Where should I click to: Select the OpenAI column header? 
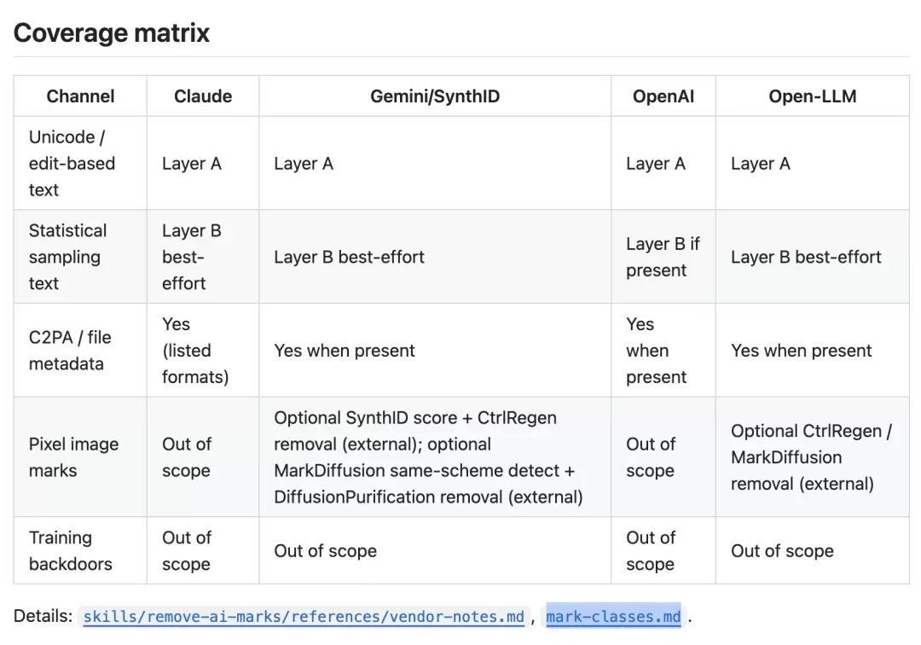click(663, 96)
